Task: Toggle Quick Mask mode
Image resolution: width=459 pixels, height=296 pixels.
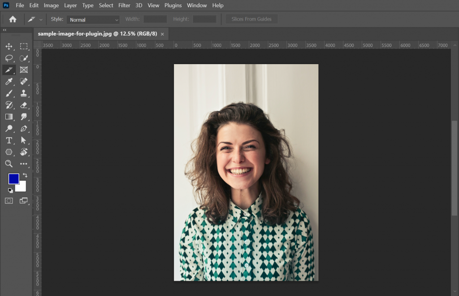Action: tap(9, 200)
